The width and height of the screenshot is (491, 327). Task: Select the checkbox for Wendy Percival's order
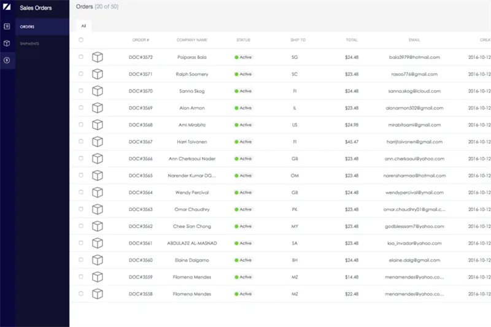(81, 192)
